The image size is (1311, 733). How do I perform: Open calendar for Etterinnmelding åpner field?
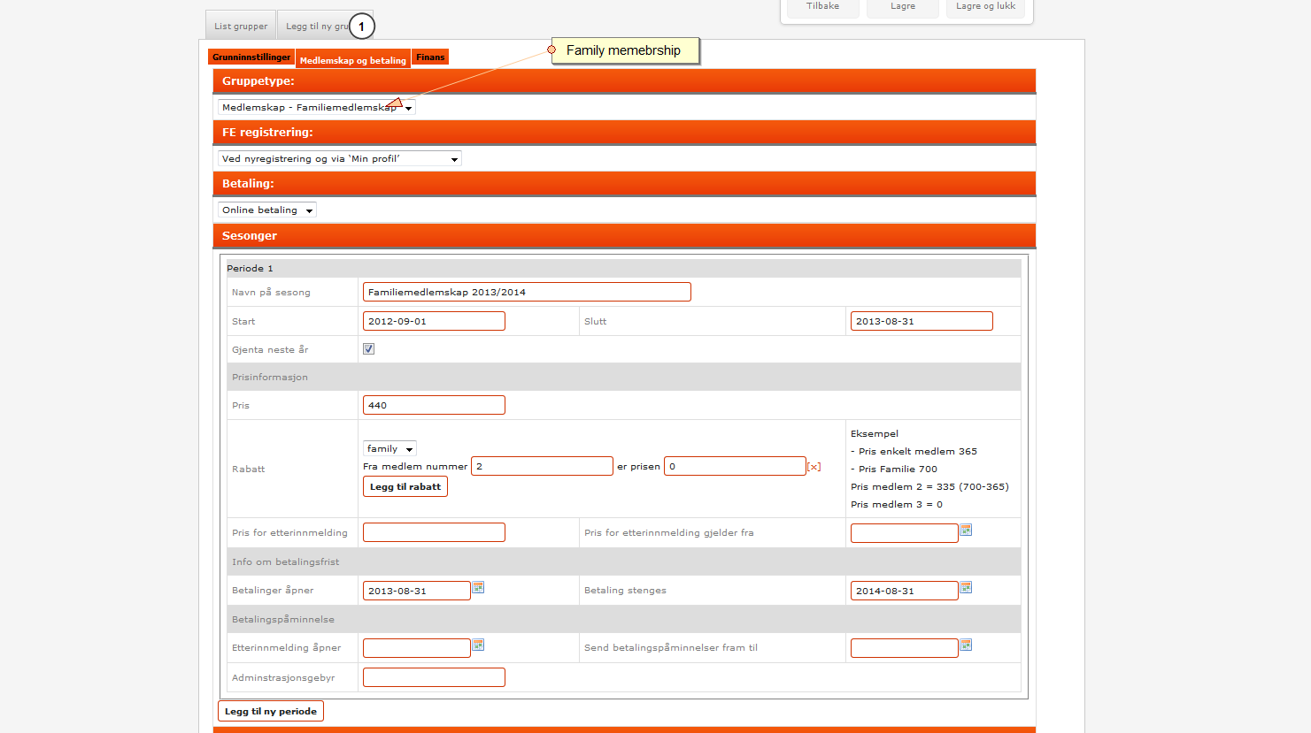478,645
